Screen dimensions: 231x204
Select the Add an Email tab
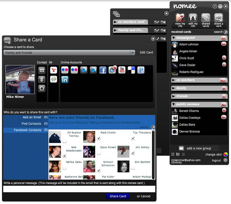click(x=26, y=117)
